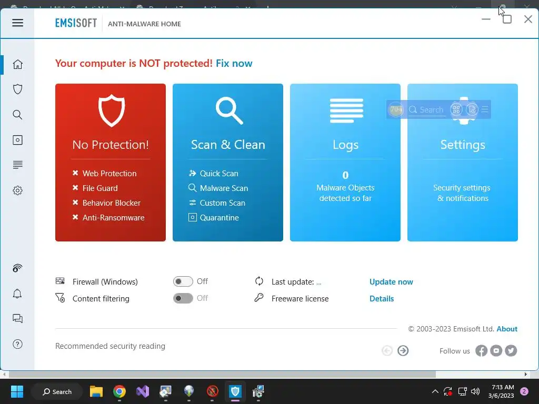Click Web Protection status item

pos(105,174)
